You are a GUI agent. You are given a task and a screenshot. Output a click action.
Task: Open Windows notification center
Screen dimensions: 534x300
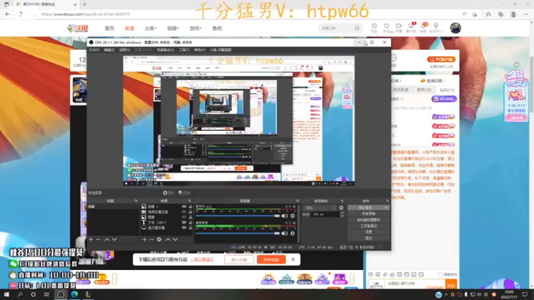tap(525, 295)
